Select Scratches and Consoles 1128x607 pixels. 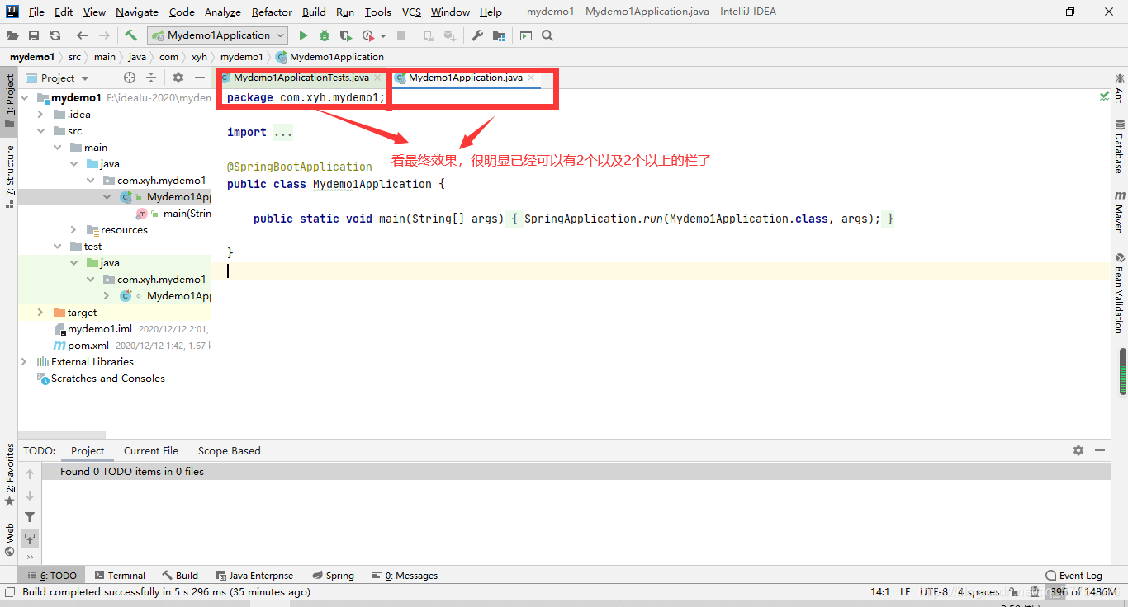click(108, 379)
